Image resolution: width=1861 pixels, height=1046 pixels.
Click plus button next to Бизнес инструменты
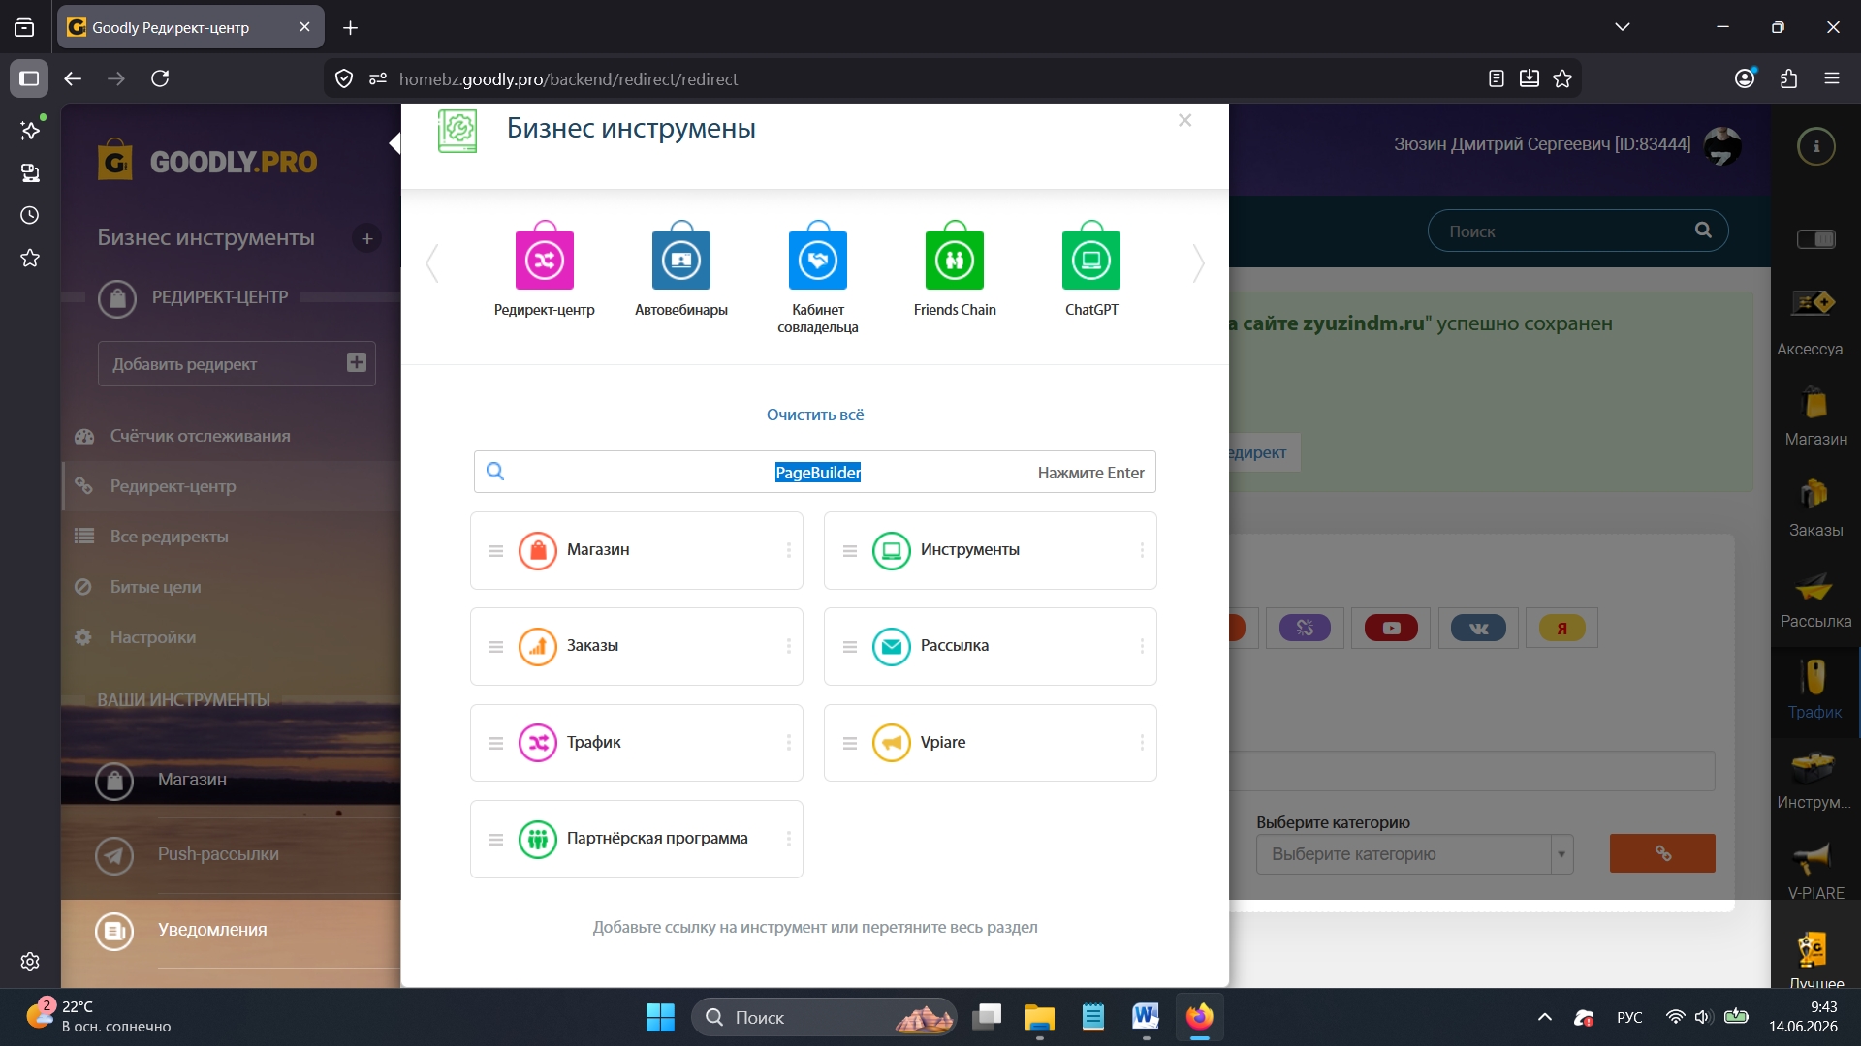coord(366,238)
